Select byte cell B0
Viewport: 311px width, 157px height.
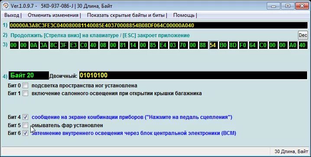click(223, 45)
